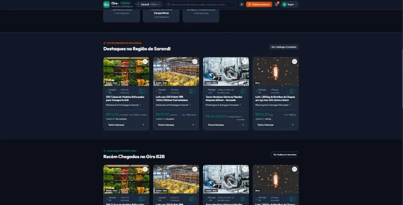Favorite the Lote 1.200 kg de Retalhos card in Destaques
Viewport: 403px width, 205px height.
pyautogui.click(x=295, y=61)
